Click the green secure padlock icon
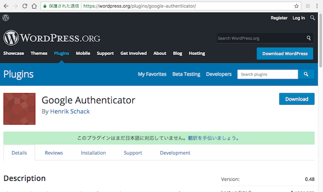 click(x=45, y=6)
